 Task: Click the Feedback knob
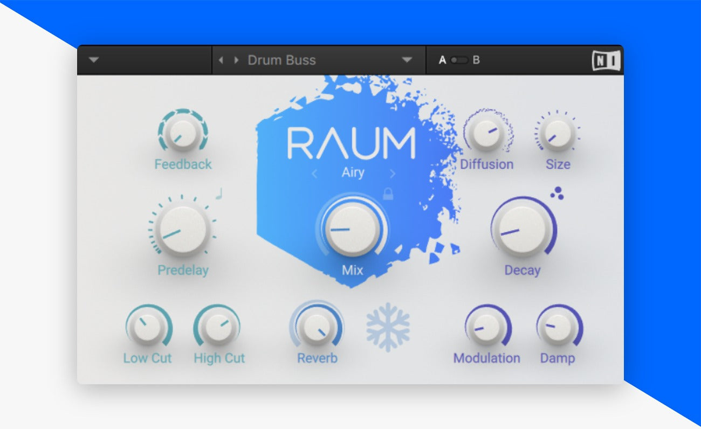tap(183, 134)
